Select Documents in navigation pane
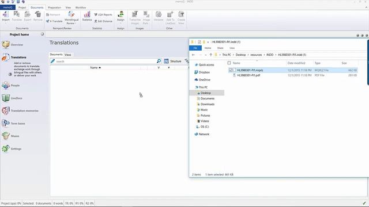The height and width of the screenshot is (207, 369). (x=205, y=98)
